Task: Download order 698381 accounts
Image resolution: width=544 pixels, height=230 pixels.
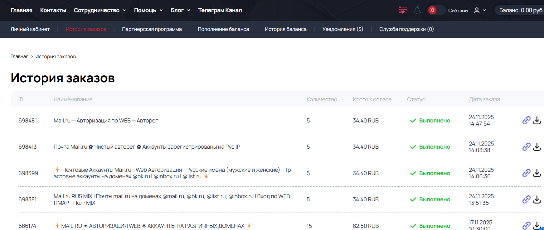Action: point(537,199)
